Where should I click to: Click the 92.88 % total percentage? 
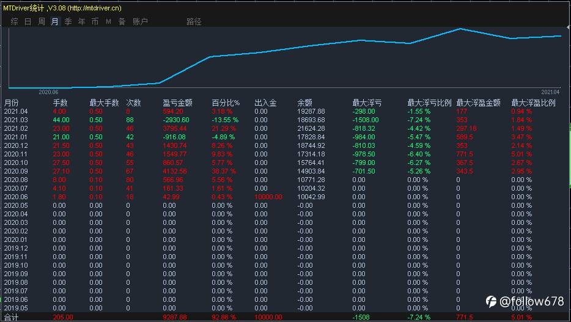(x=224, y=317)
